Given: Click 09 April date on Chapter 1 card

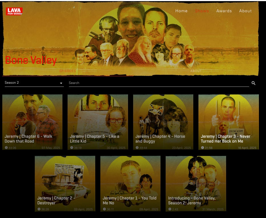Looking at the screenshot, I should pyautogui.click(x=149, y=209).
